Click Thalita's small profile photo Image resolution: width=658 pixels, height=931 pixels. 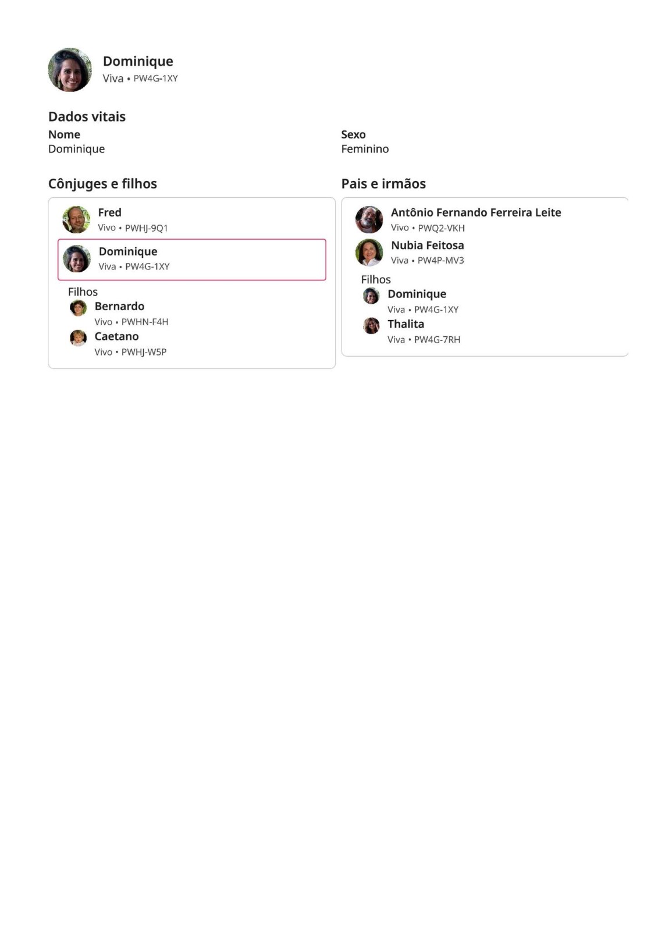pos(371,326)
